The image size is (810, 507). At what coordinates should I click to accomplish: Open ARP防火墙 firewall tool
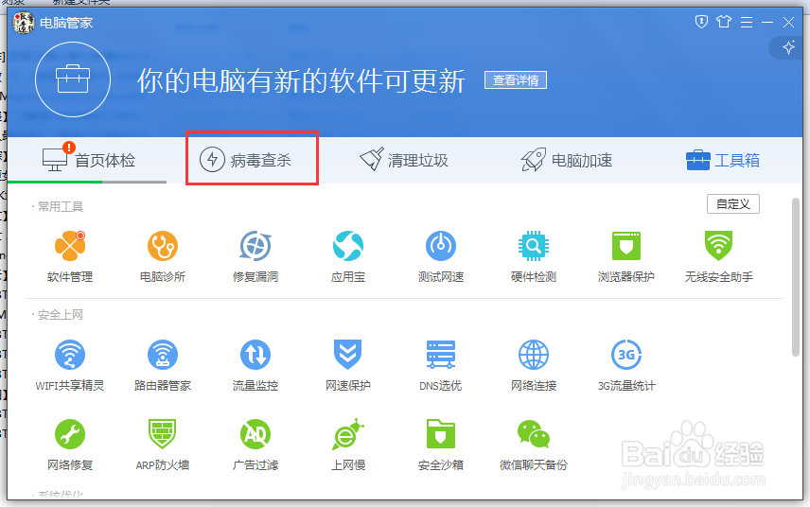tap(163, 446)
